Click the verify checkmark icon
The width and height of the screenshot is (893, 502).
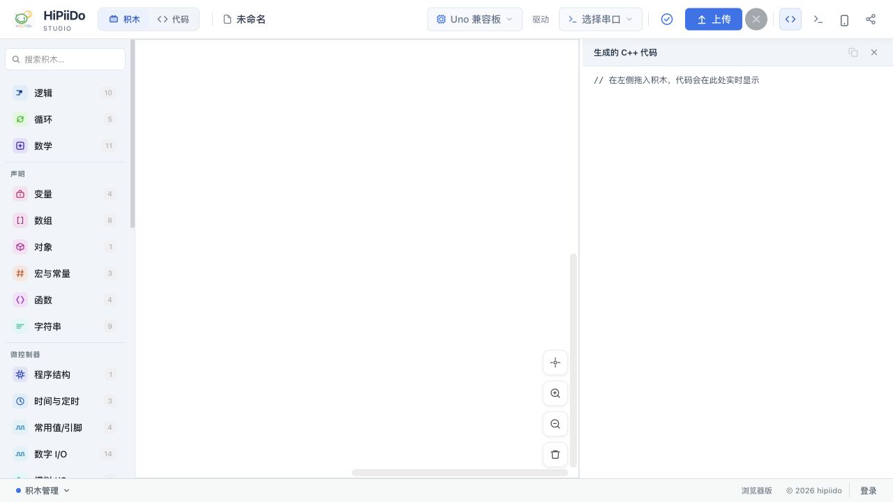coord(667,20)
